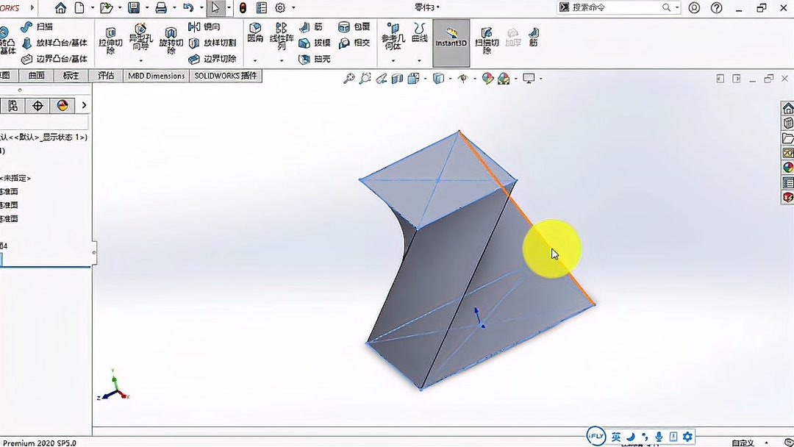794x447 pixels.
Task: Click the Premium 2020 SP5.0 status text
Action: pyautogui.click(x=37, y=443)
